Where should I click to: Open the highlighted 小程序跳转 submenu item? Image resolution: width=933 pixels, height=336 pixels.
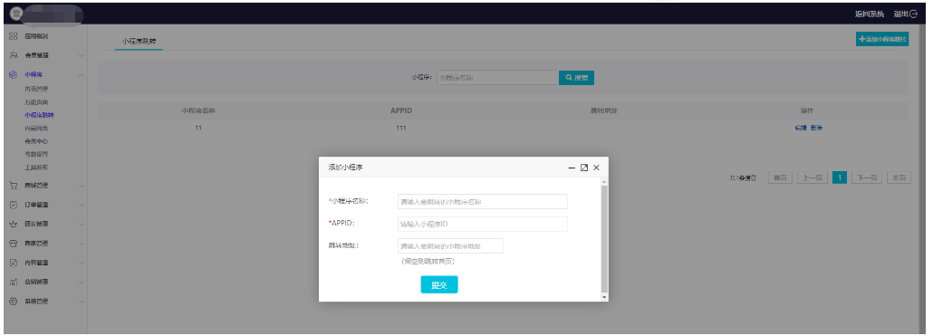pos(39,115)
